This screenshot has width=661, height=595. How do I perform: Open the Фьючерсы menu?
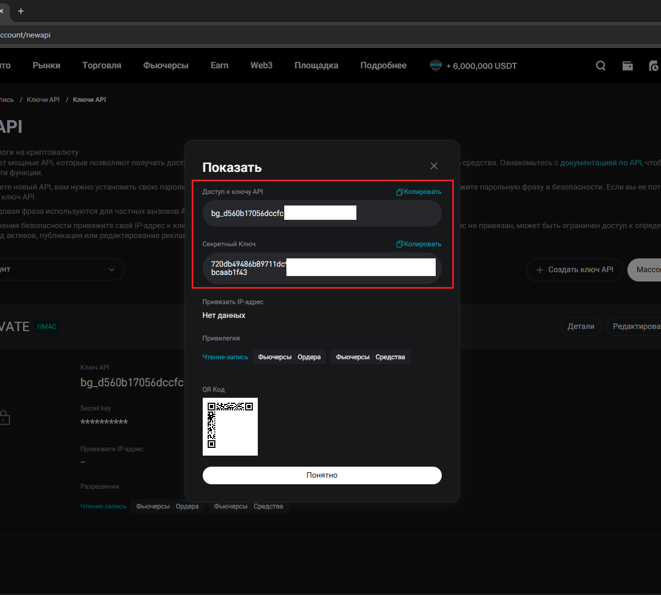click(x=166, y=65)
